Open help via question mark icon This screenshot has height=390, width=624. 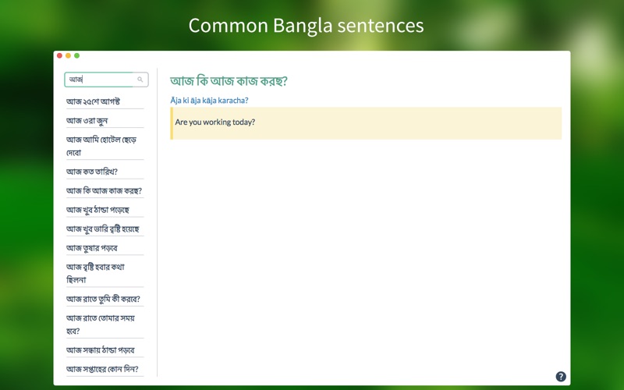pyautogui.click(x=561, y=377)
